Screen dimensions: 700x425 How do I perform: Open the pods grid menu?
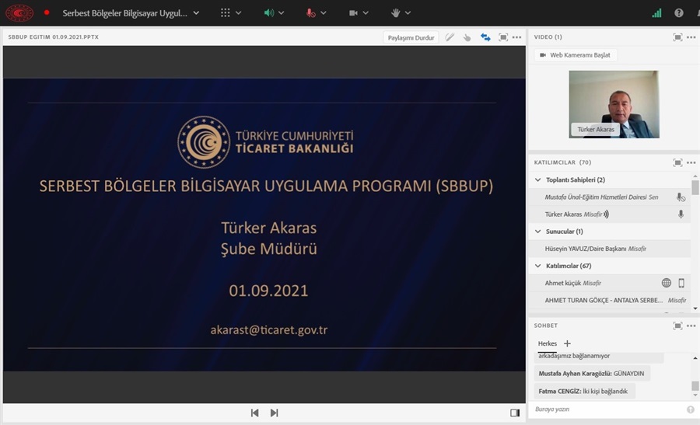pyautogui.click(x=226, y=13)
